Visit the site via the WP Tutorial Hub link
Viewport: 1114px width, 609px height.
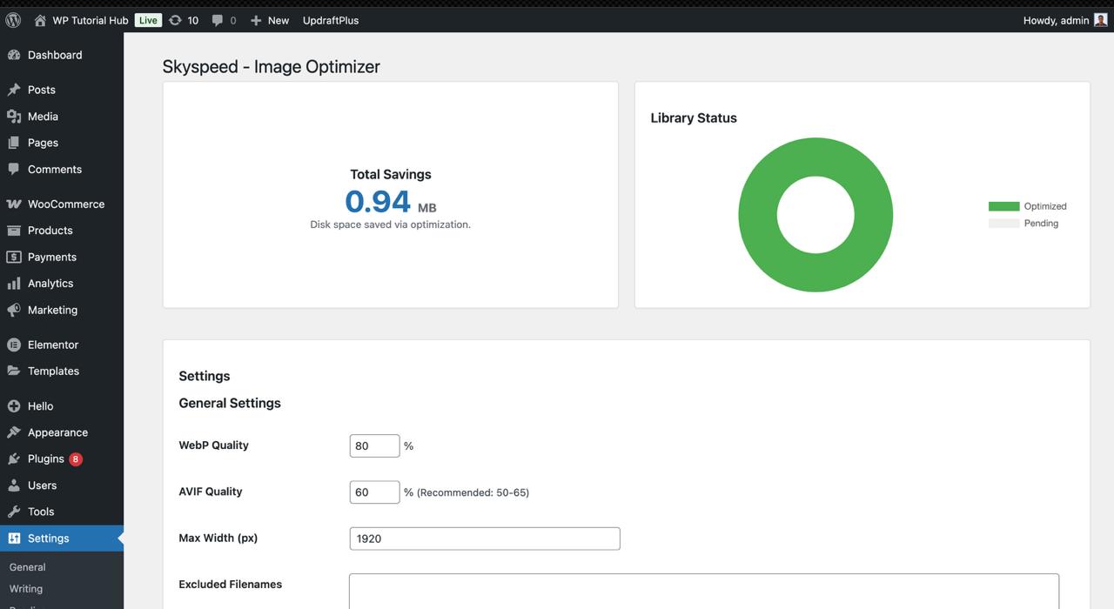pyautogui.click(x=84, y=19)
